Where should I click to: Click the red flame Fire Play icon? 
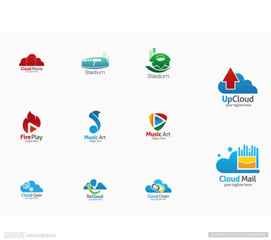click(31, 122)
